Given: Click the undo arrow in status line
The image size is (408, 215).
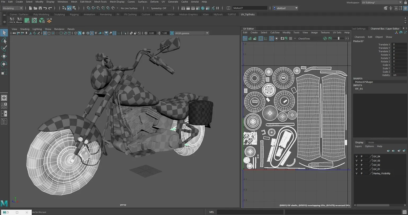Looking at the screenshot, I should (x=45, y=8).
